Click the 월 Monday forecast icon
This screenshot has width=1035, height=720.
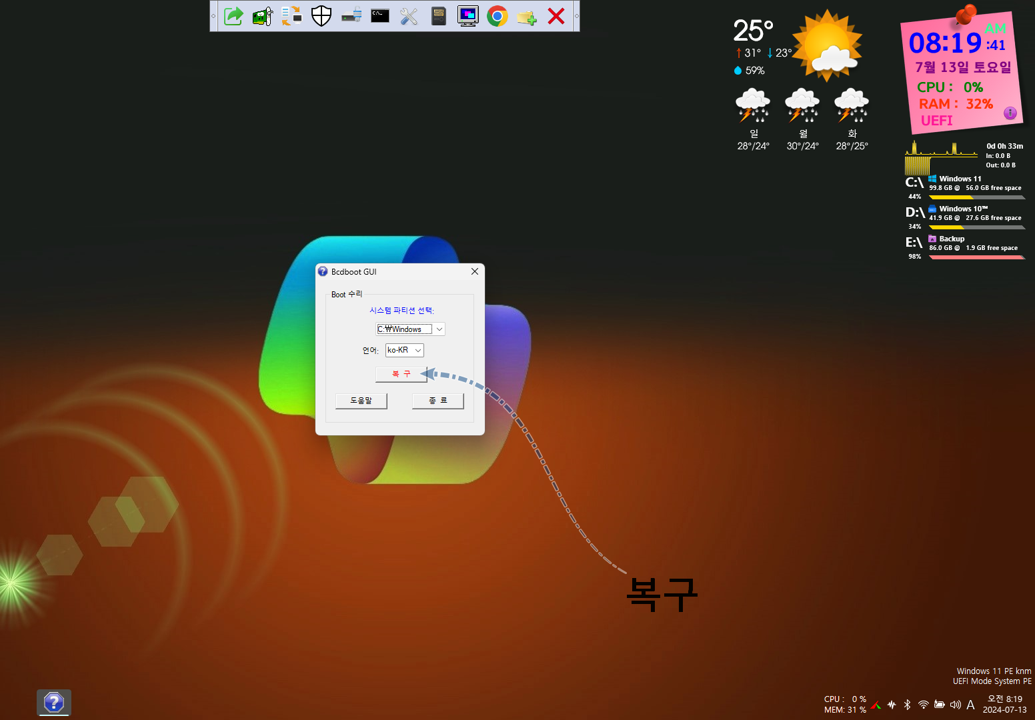pyautogui.click(x=802, y=105)
